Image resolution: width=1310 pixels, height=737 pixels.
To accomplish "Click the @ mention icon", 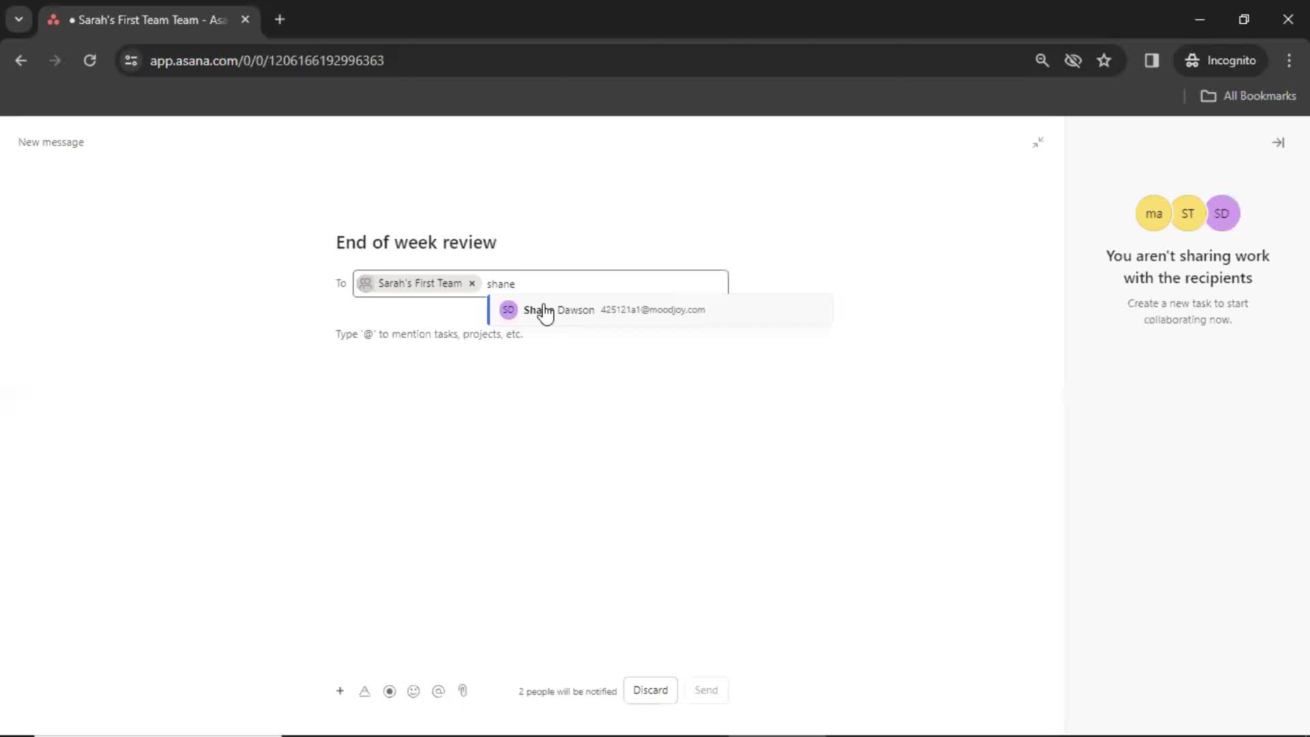I will click(439, 691).
